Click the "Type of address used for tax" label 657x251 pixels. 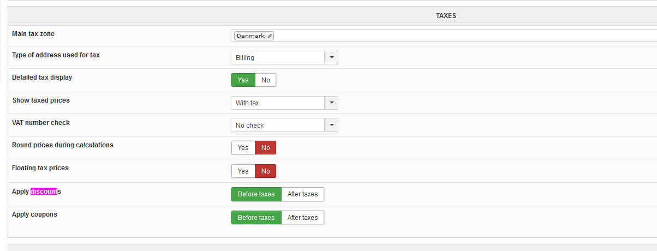click(x=56, y=55)
